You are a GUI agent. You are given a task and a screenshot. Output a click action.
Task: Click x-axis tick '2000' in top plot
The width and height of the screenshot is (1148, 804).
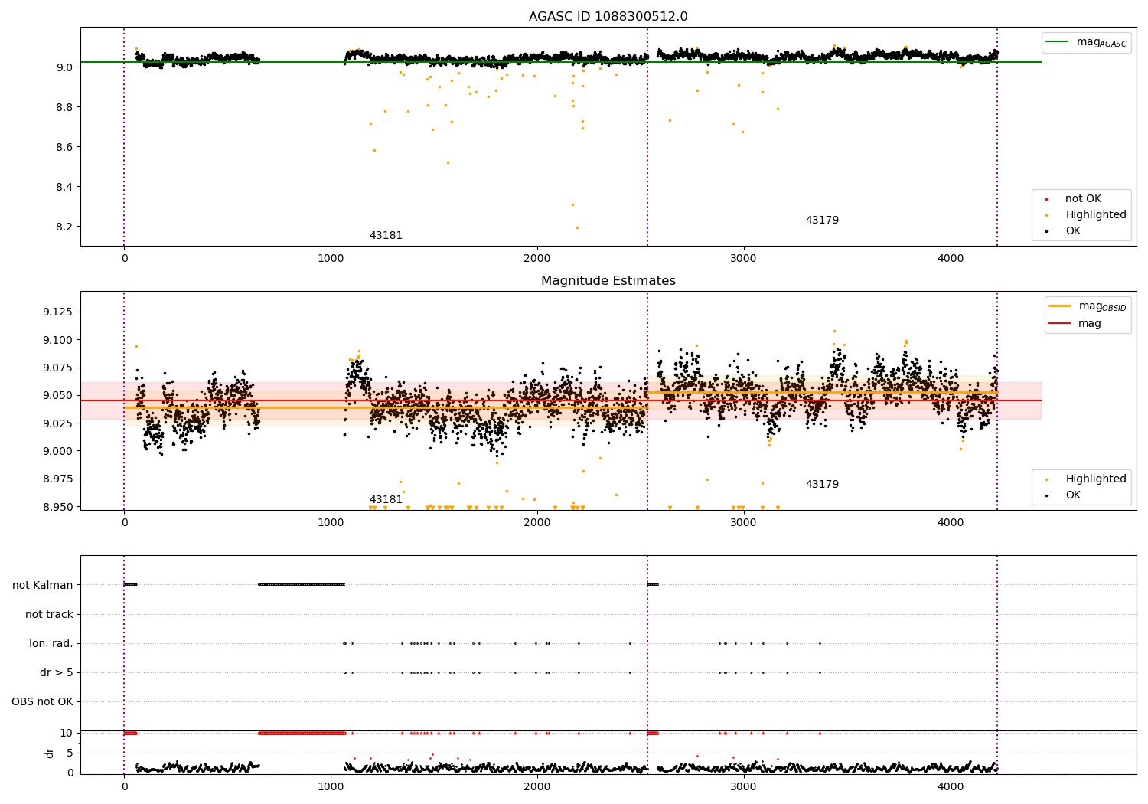coord(537,259)
